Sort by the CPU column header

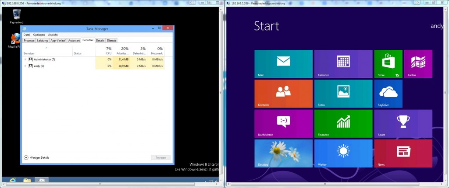(109, 51)
